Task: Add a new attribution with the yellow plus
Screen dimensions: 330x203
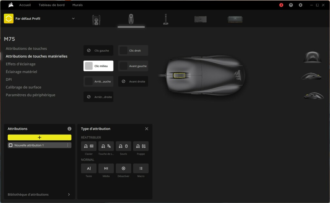Action: [39, 137]
